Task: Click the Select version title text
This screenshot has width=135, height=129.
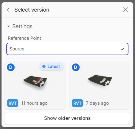Action: tap(32, 10)
